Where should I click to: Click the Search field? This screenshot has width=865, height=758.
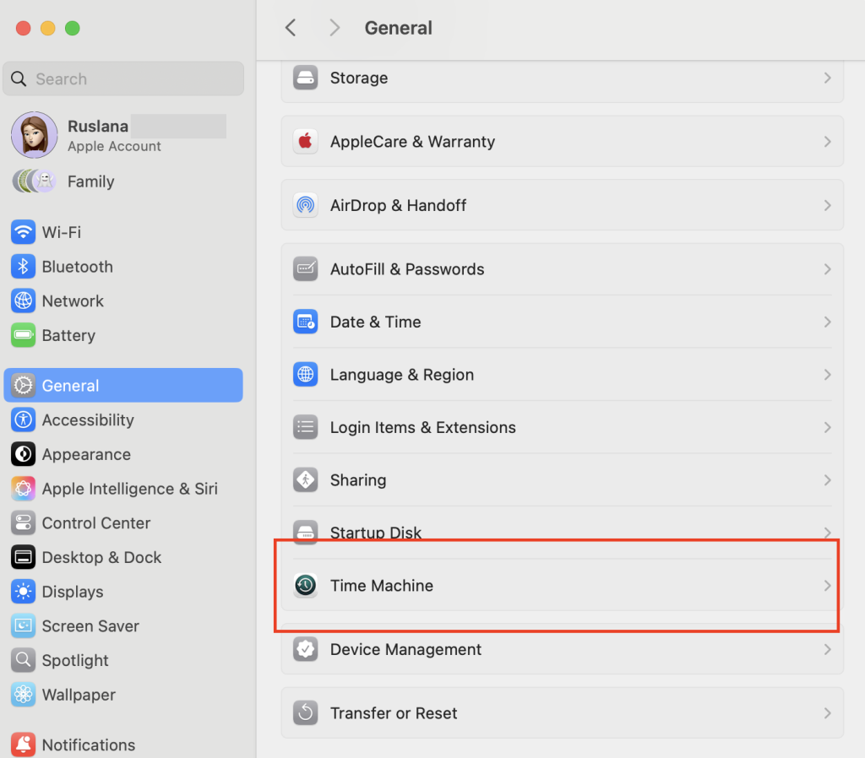click(x=123, y=79)
